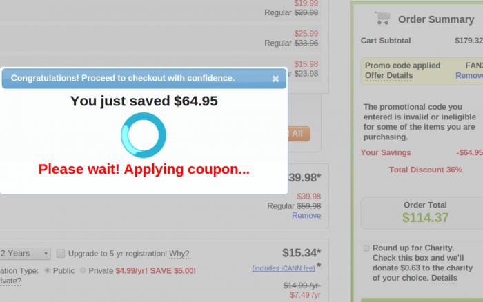Viewport: 483px width, 302px height.
Task: Click the loading spinner circle
Action: (144, 135)
